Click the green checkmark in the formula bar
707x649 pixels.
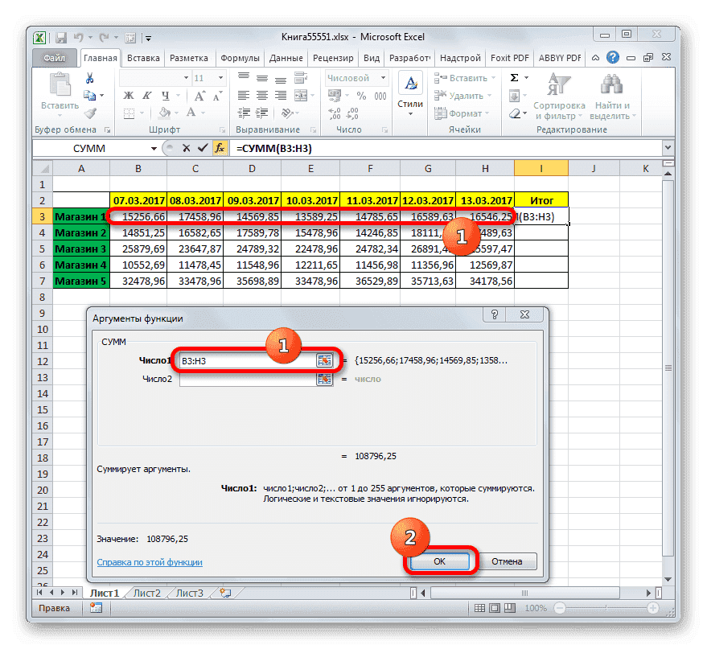pos(203,148)
